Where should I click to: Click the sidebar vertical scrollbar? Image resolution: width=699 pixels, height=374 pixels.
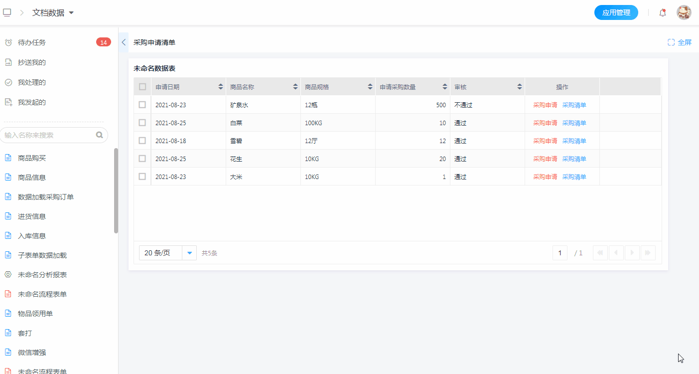[116, 190]
